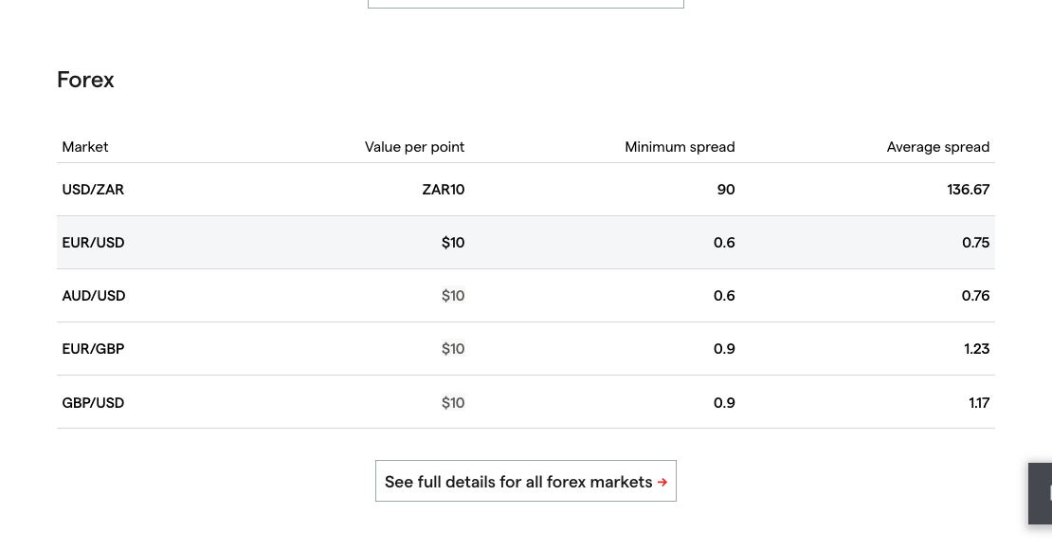Select the USD/ZAR market row
Image resolution: width=1052 pixels, height=551 pixels.
point(525,190)
